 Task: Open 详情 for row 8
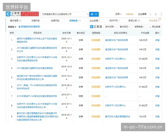(x=157, y=106)
